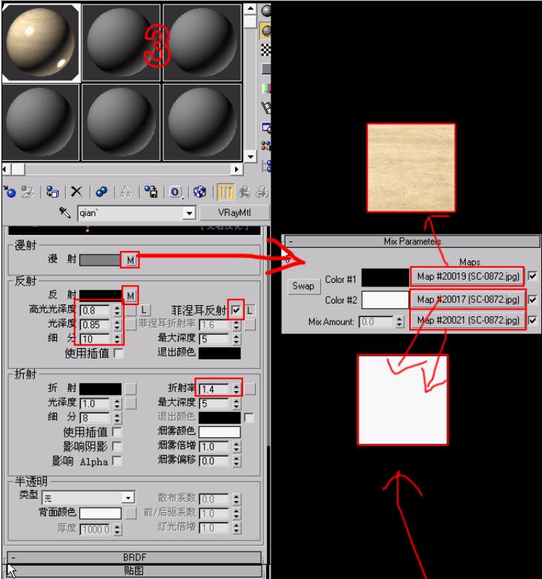Screen dimensions: 542x579
Task: Expand the BRDF rollout
Action: click(133, 556)
